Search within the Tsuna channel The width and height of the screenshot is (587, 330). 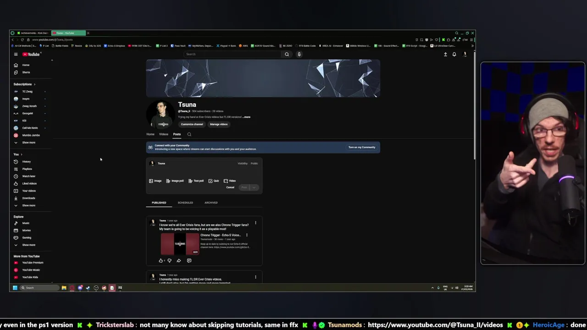click(x=189, y=134)
